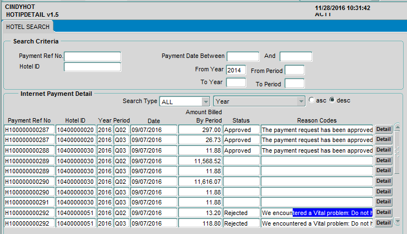
Task: Click the scroll down arrow of results list
Action: tap(398, 222)
